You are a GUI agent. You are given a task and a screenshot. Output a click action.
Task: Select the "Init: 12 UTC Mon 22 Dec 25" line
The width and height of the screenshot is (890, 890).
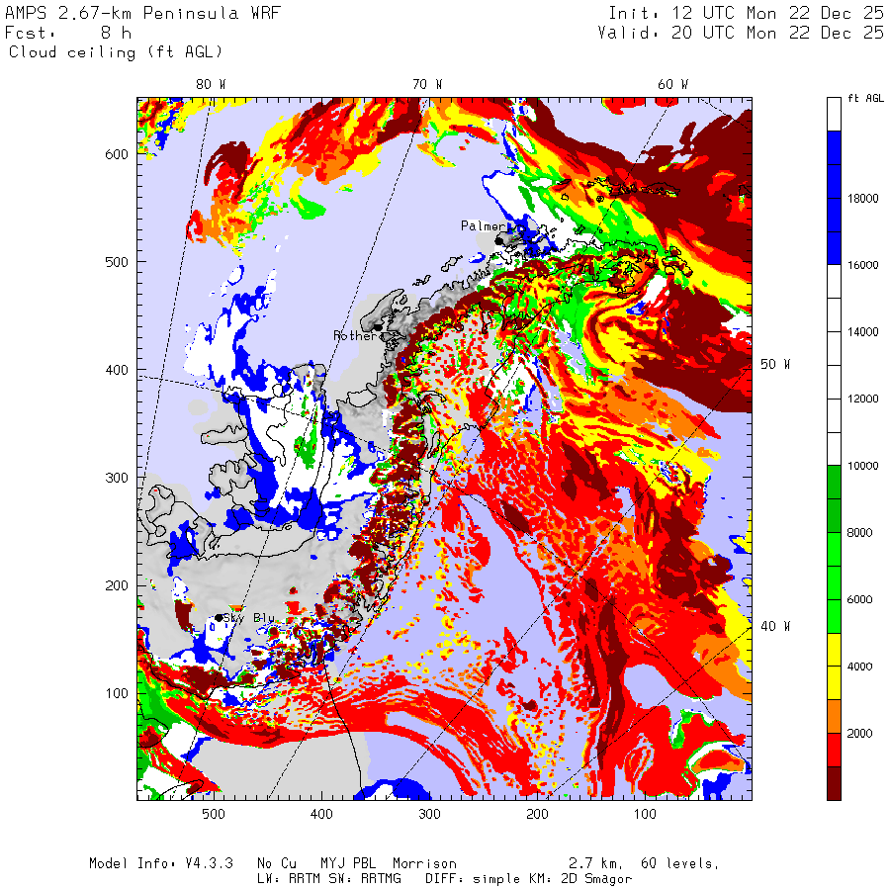tap(746, 13)
